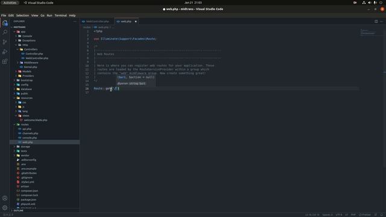This screenshot has width=386, height=217.
Task: Open the .gitignore file
Action: [27, 177]
